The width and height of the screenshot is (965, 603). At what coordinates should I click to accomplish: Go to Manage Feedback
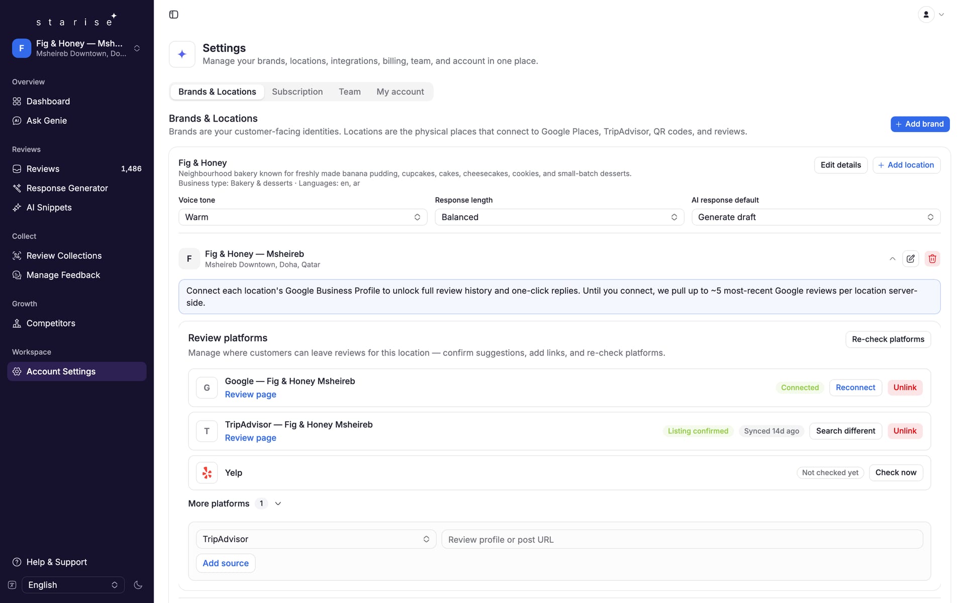tap(76, 275)
